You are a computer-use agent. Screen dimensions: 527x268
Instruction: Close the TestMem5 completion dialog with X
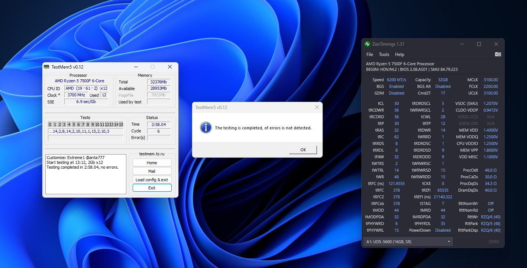point(317,107)
